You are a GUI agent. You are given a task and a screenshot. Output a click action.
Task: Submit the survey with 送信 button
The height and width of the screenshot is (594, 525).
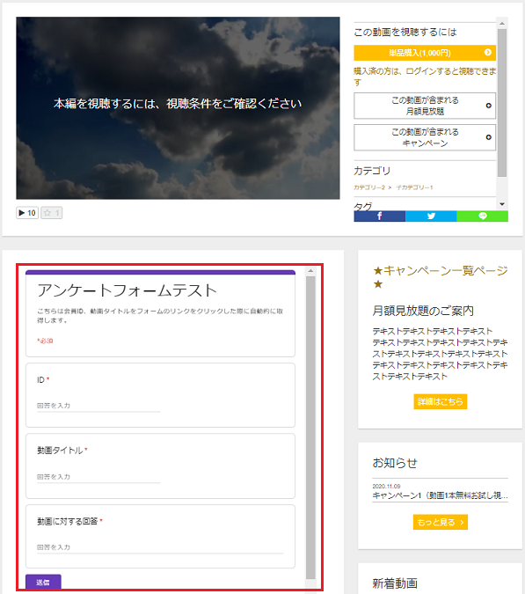[x=43, y=582]
